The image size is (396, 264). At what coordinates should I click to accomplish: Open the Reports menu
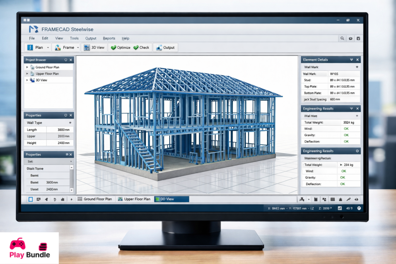pos(109,38)
